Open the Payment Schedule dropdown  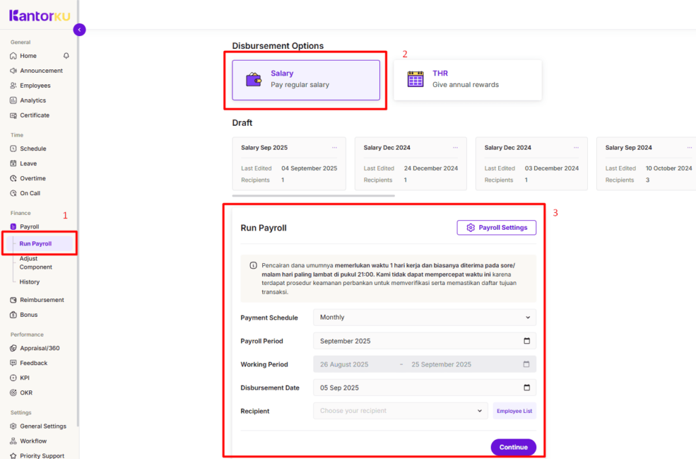click(x=424, y=318)
